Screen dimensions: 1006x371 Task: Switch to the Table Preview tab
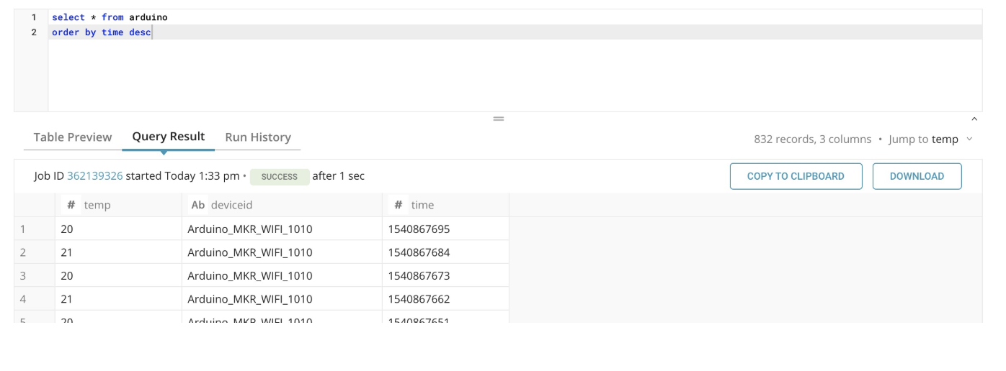coord(73,137)
